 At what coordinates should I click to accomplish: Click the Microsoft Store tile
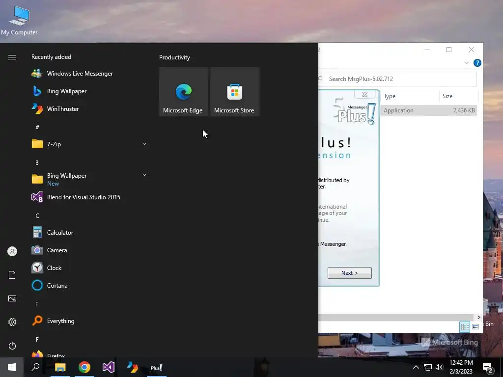tap(234, 92)
